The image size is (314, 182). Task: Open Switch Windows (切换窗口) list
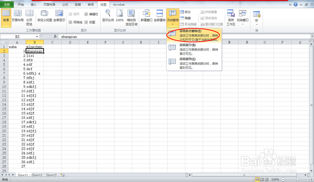click(x=242, y=18)
